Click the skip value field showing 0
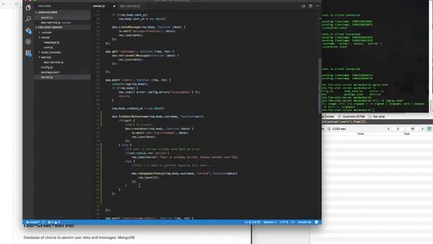Image resolution: width=433 pixels, height=244 pixels. click(398, 129)
